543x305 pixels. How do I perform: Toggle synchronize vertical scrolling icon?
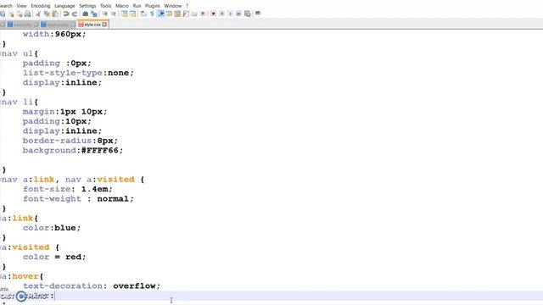point(125,14)
